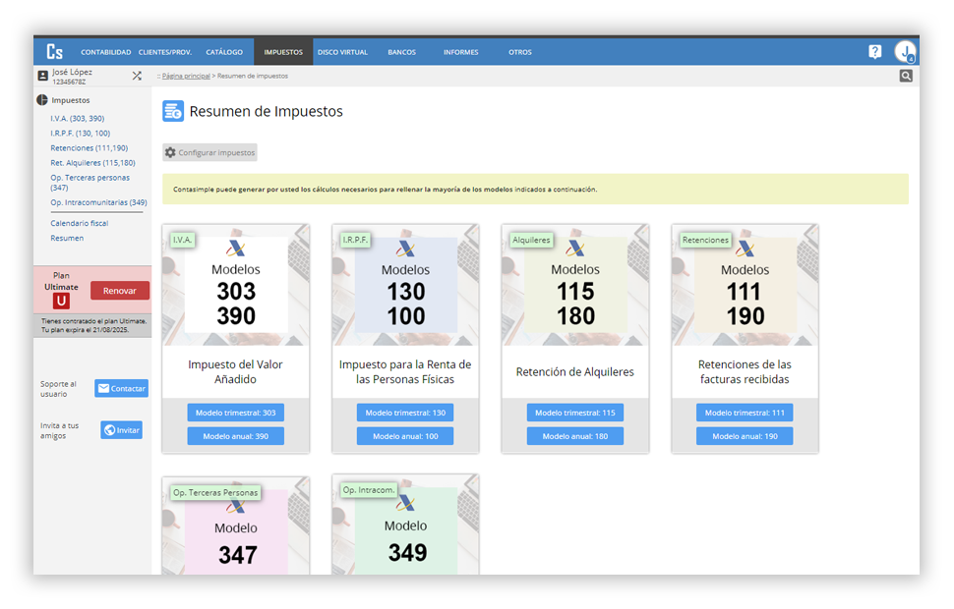
Task: Click the Impuesto del Valor Añadido title
Action: pos(235,372)
